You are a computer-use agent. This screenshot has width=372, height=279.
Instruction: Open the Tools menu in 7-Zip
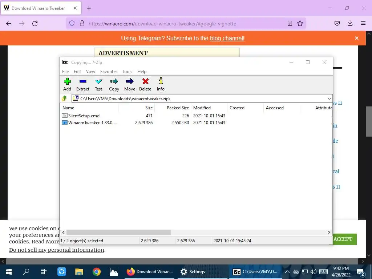point(127,72)
